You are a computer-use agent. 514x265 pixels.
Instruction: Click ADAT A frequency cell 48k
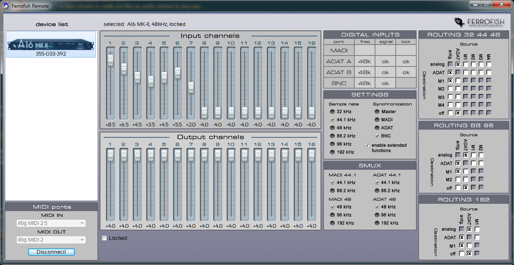point(364,61)
